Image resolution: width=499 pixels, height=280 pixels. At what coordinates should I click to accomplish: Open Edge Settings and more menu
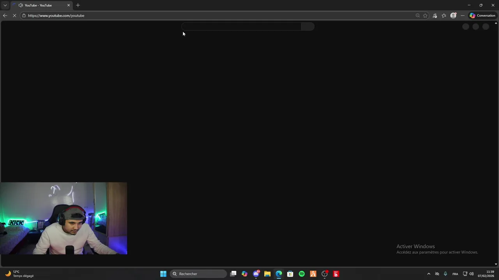pos(462,16)
